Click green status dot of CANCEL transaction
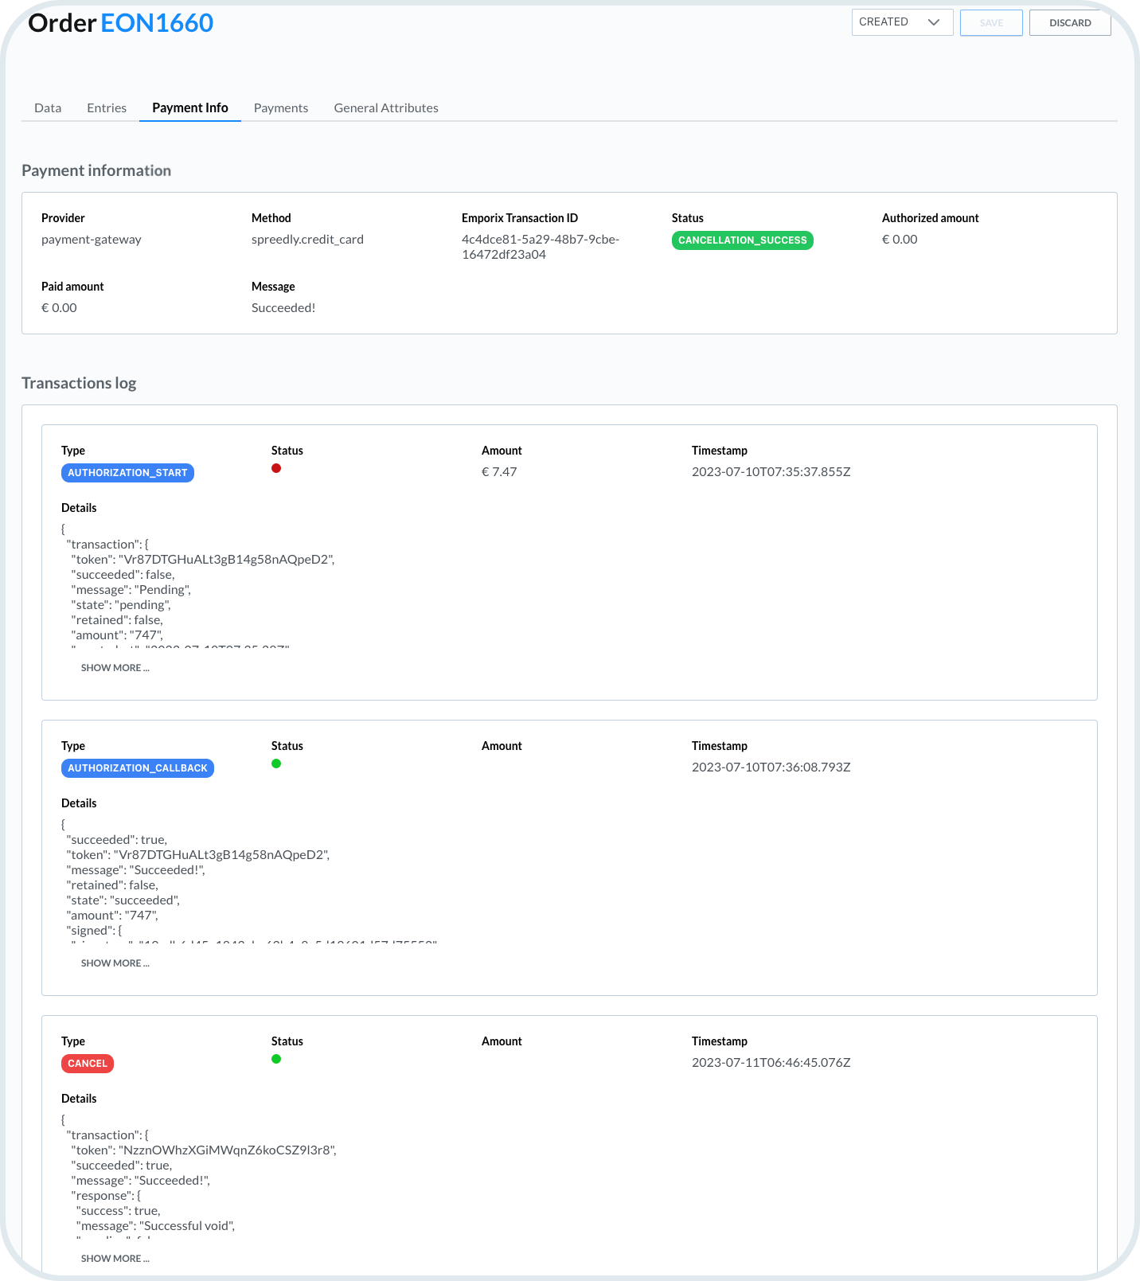This screenshot has height=1281, width=1140. coord(276,1059)
